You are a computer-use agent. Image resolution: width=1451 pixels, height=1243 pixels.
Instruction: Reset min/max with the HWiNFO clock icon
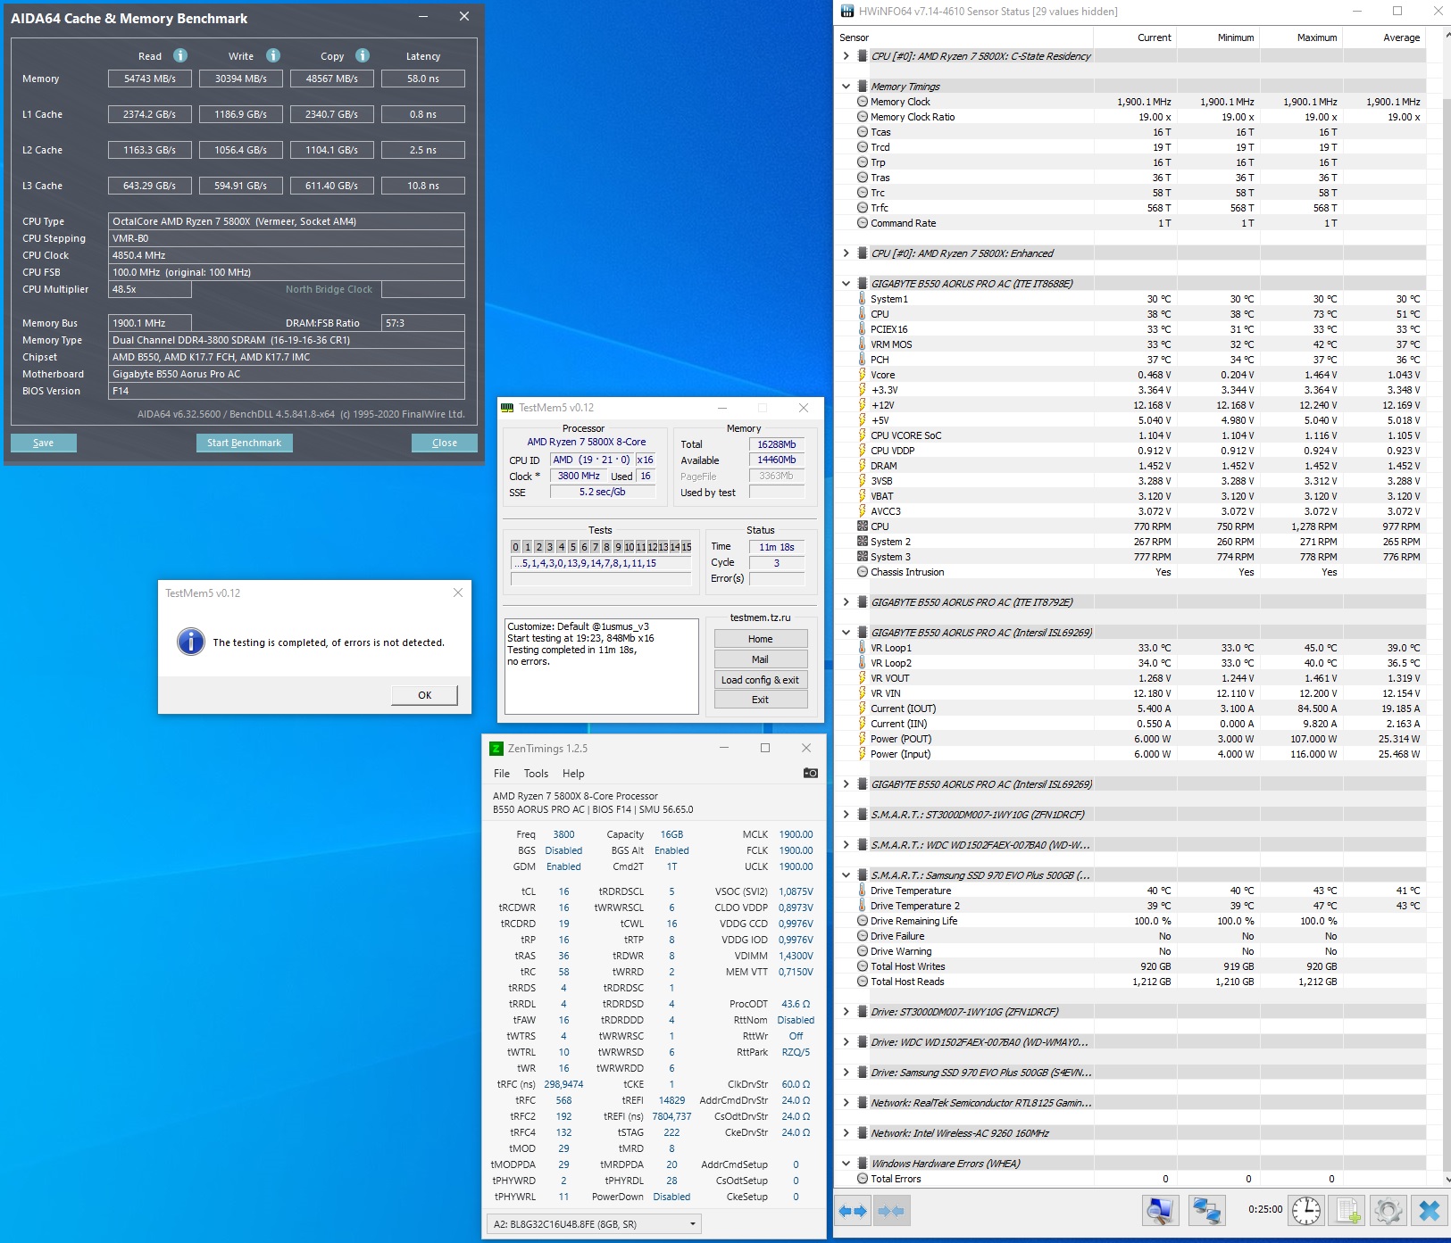point(1306,1211)
